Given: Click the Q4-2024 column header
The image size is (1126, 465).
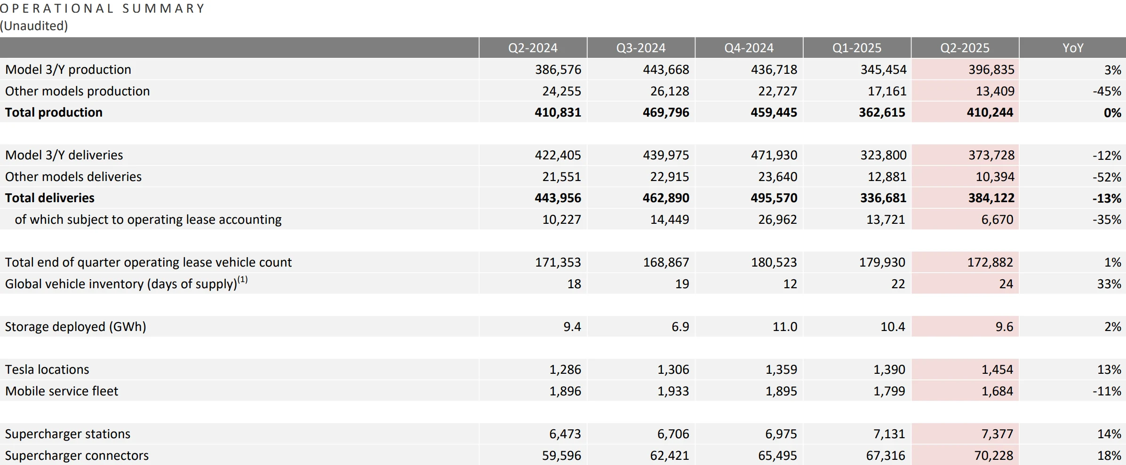Looking at the screenshot, I should (749, 48).
